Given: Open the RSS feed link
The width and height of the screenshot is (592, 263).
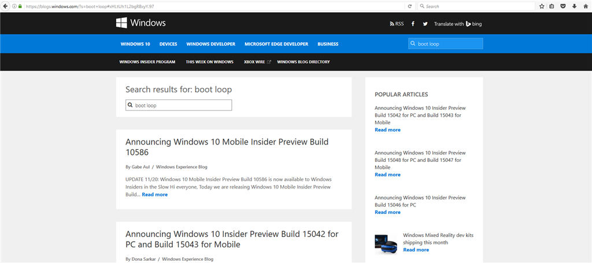Looking at the screenshot, I should point(397,24).
